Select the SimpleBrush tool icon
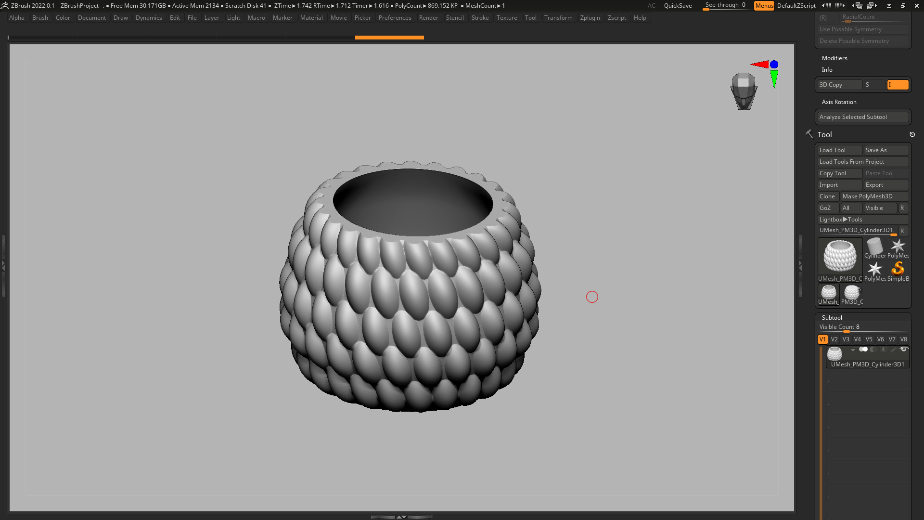Image resolution: width=924 pixels, height=520 pixels. coord(898,271)
